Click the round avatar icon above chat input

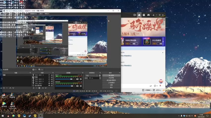click(x=161, y=81)
